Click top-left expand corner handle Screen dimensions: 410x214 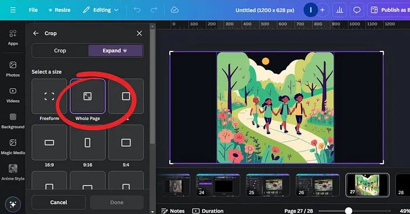pos(171,53)
